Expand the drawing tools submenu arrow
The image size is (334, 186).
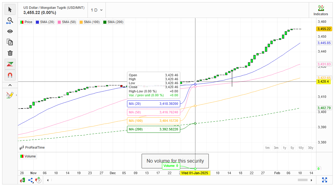[16, 95]
